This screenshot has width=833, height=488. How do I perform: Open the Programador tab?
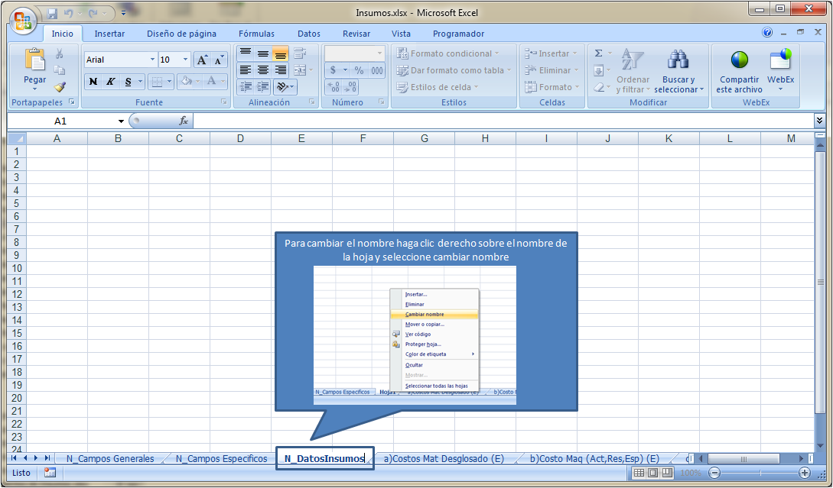click(x=458, y=34)
